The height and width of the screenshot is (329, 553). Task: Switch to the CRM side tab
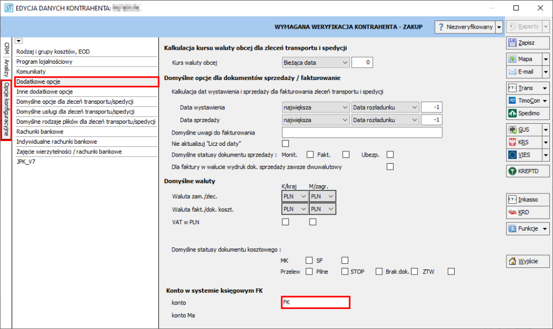click(6, 49)
